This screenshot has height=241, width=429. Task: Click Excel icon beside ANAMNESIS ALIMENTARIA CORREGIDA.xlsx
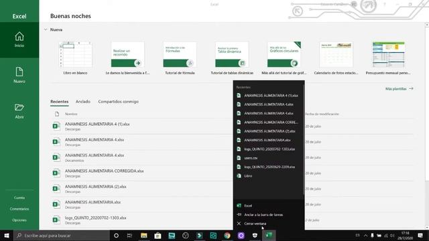point(56,173)
